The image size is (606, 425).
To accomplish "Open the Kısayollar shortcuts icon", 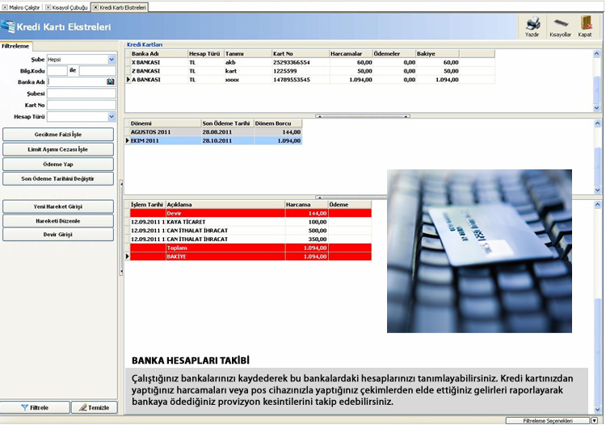I will click(x=560, y=24).
